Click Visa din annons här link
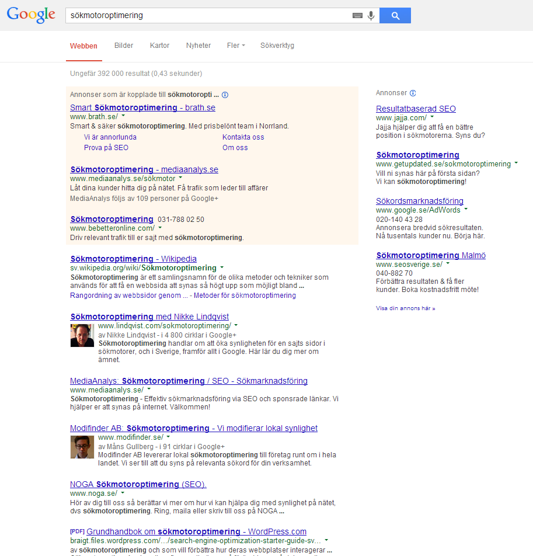Image resolution: width=533 pixels, height=556 pixels. tap(405, 308)
